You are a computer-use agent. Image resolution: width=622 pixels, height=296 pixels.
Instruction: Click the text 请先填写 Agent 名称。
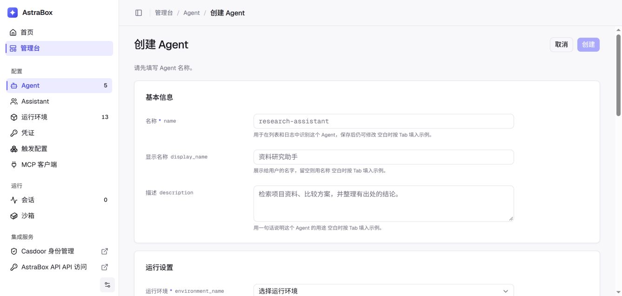pyautogui.click(x=163, y=68)
